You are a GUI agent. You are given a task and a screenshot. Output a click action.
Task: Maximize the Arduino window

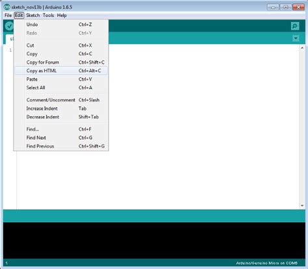tap(286, 7)
